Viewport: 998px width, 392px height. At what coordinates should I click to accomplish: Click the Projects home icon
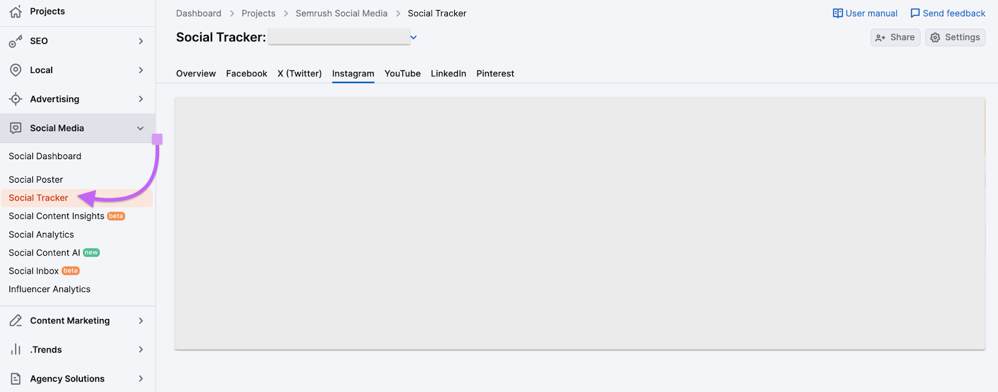click(16, 11)
